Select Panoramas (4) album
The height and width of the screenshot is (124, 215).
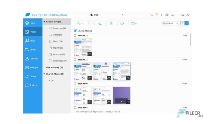[x=57, y=28]
